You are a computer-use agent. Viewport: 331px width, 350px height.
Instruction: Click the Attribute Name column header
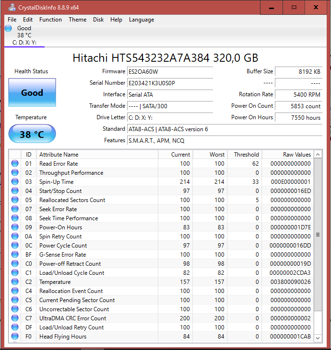pos(97,155)
